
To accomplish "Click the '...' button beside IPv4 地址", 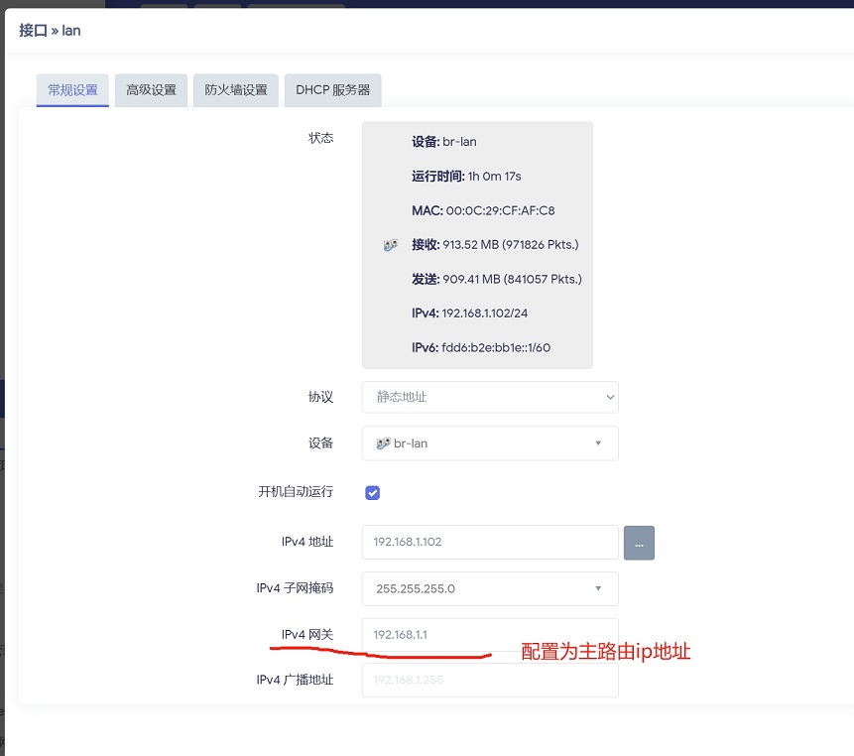I will tap(639, 543).
